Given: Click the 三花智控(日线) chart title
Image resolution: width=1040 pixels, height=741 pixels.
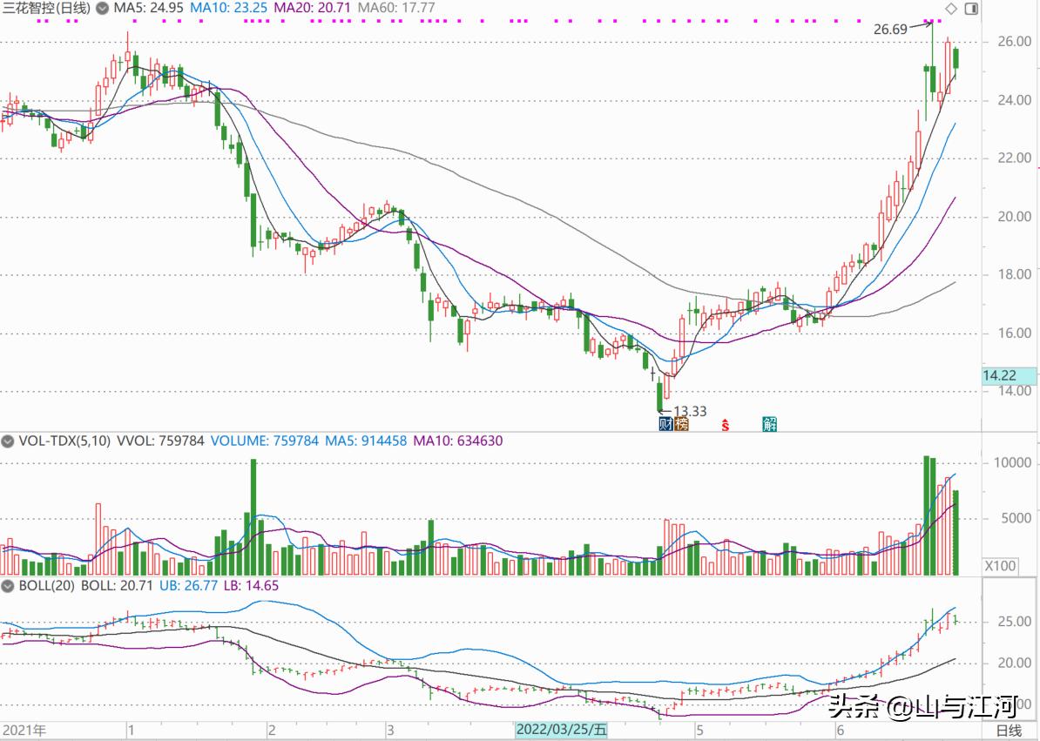Looking at the screenshot, I should coord(46,9).
